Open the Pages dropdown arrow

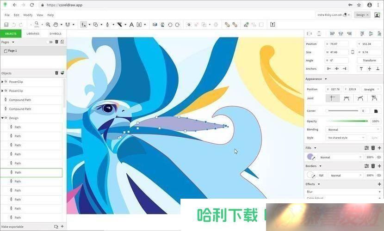point(13,42)
